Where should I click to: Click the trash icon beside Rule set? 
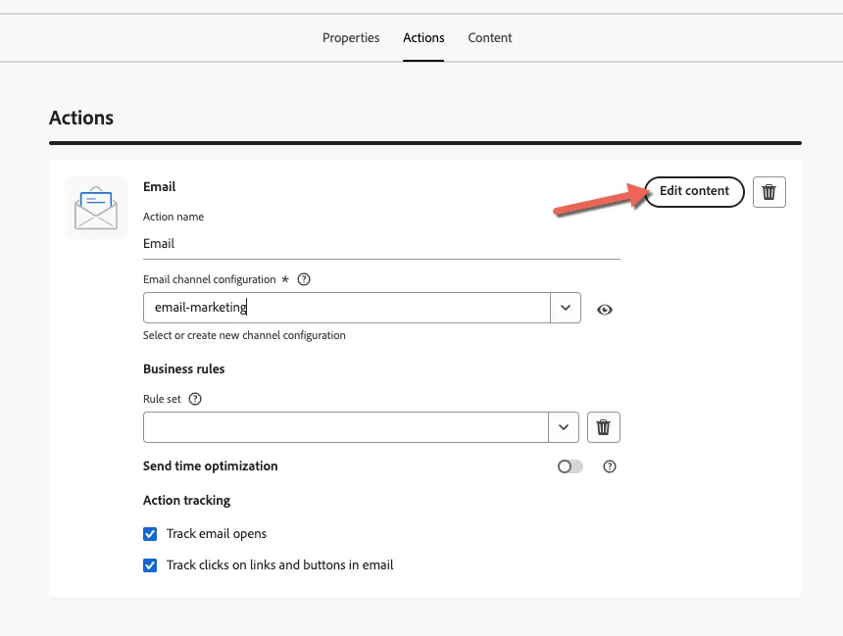tap(603, 427)
